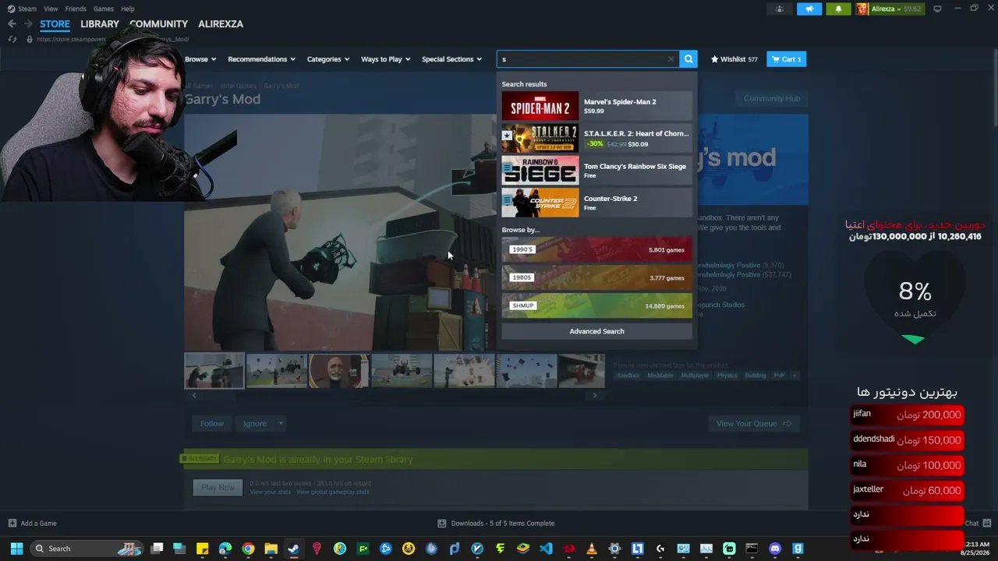Go forward with the forward arrow

[28, 24]
